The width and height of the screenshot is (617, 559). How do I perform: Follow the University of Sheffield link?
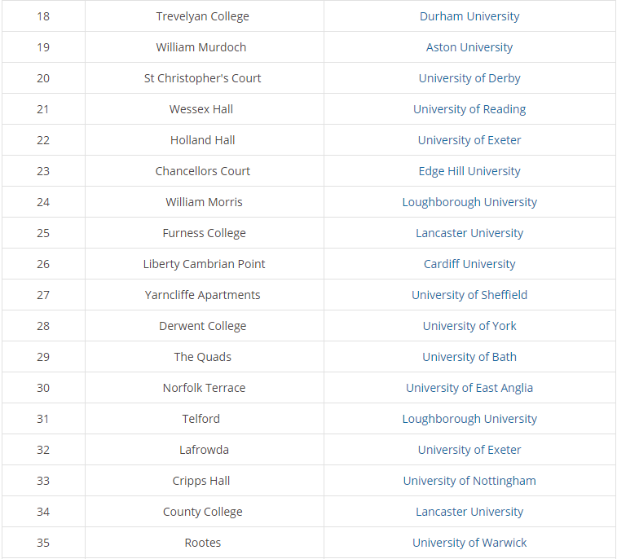469,295
